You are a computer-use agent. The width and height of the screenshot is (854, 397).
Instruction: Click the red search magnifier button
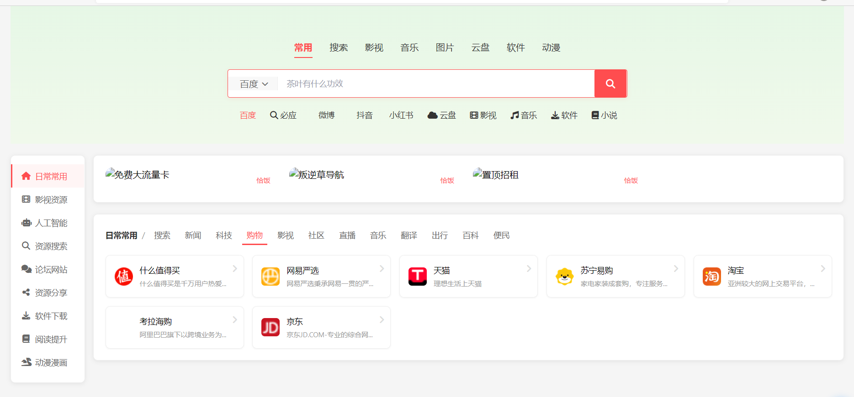click(610, 84)
